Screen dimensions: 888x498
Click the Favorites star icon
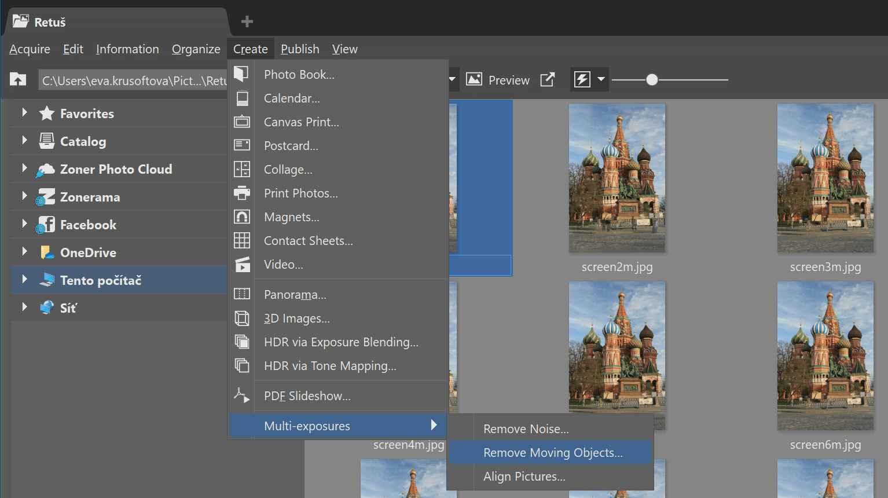[x=47, y=113]
